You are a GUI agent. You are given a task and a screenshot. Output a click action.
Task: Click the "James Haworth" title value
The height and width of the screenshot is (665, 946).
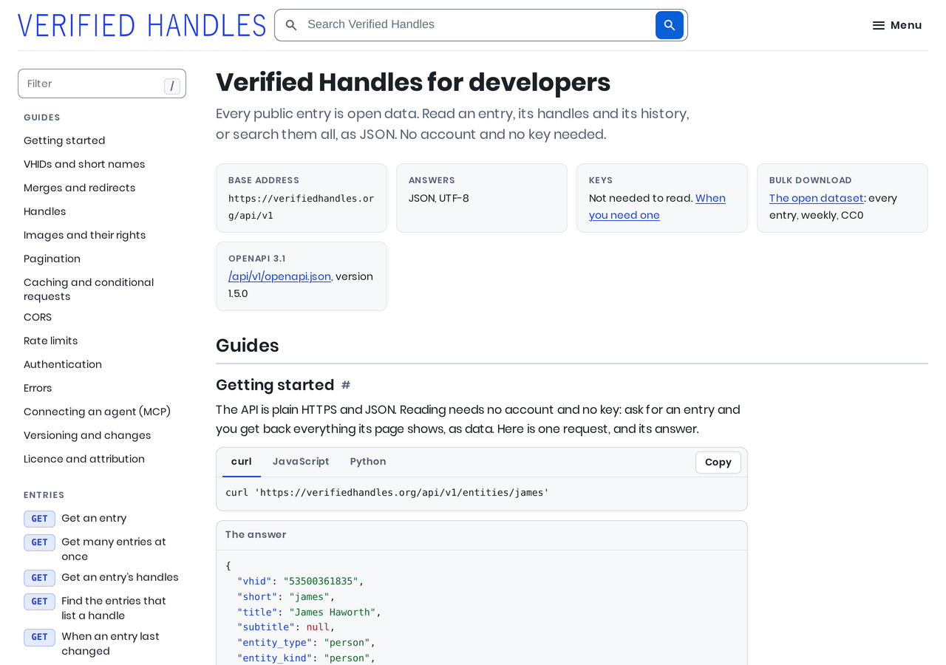pyautogui.click(x=333, y=612)
